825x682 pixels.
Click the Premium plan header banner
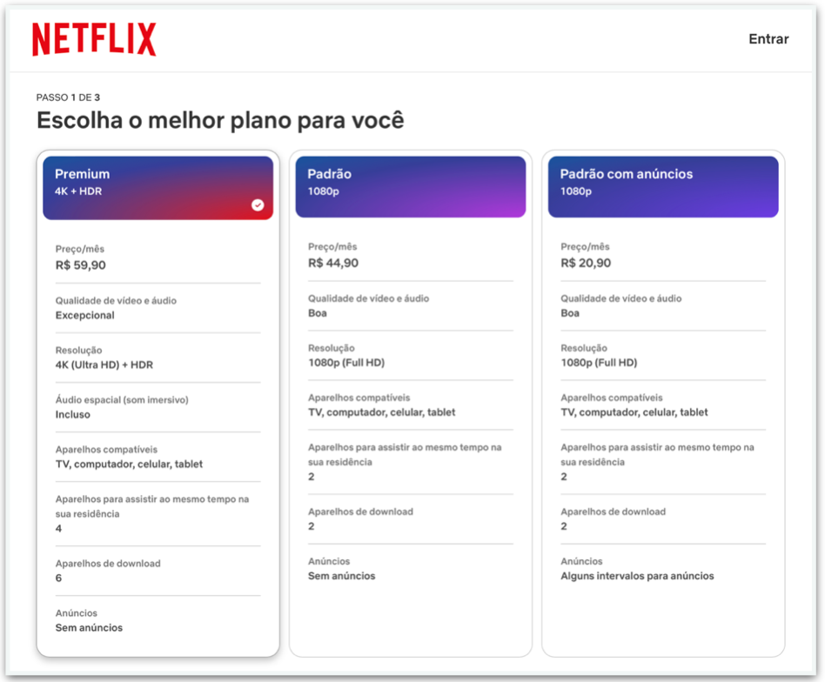coord(158,186)
